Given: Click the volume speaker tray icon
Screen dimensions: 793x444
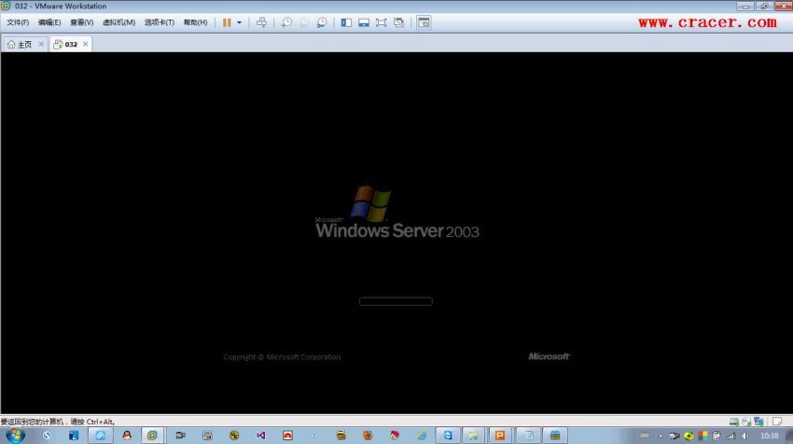Looking at the screenshot, I should click(x=744, y=436).
